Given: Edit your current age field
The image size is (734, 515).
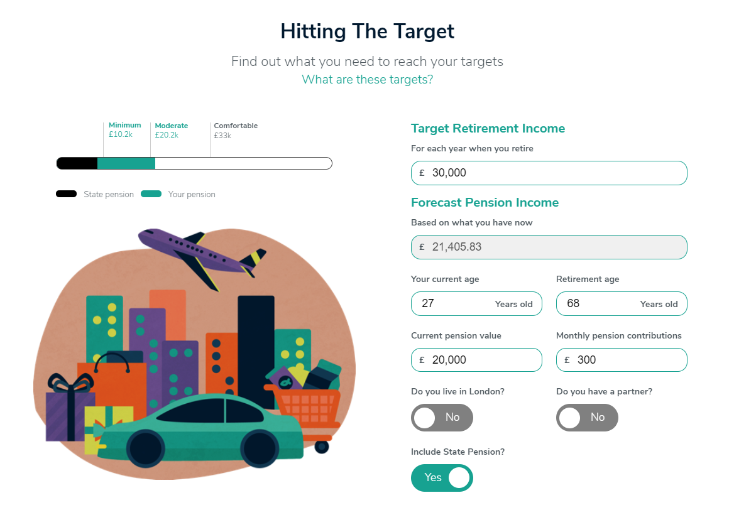Looking at the screenshot, I should [476, 303].
